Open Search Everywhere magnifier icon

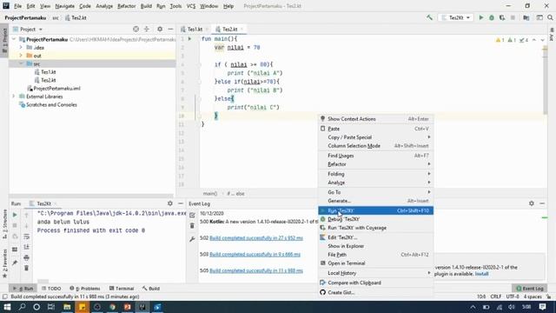coord(550,17)
